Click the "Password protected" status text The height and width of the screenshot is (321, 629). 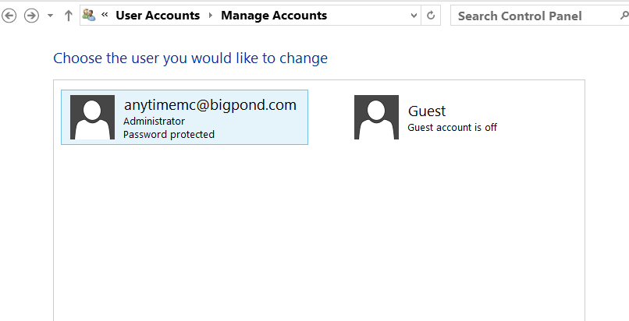coord(169,135)
